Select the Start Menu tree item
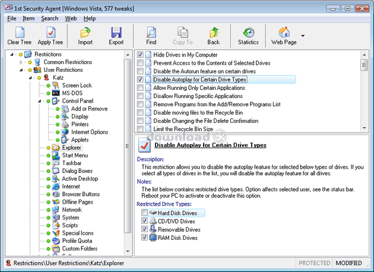 pos(75,155)
